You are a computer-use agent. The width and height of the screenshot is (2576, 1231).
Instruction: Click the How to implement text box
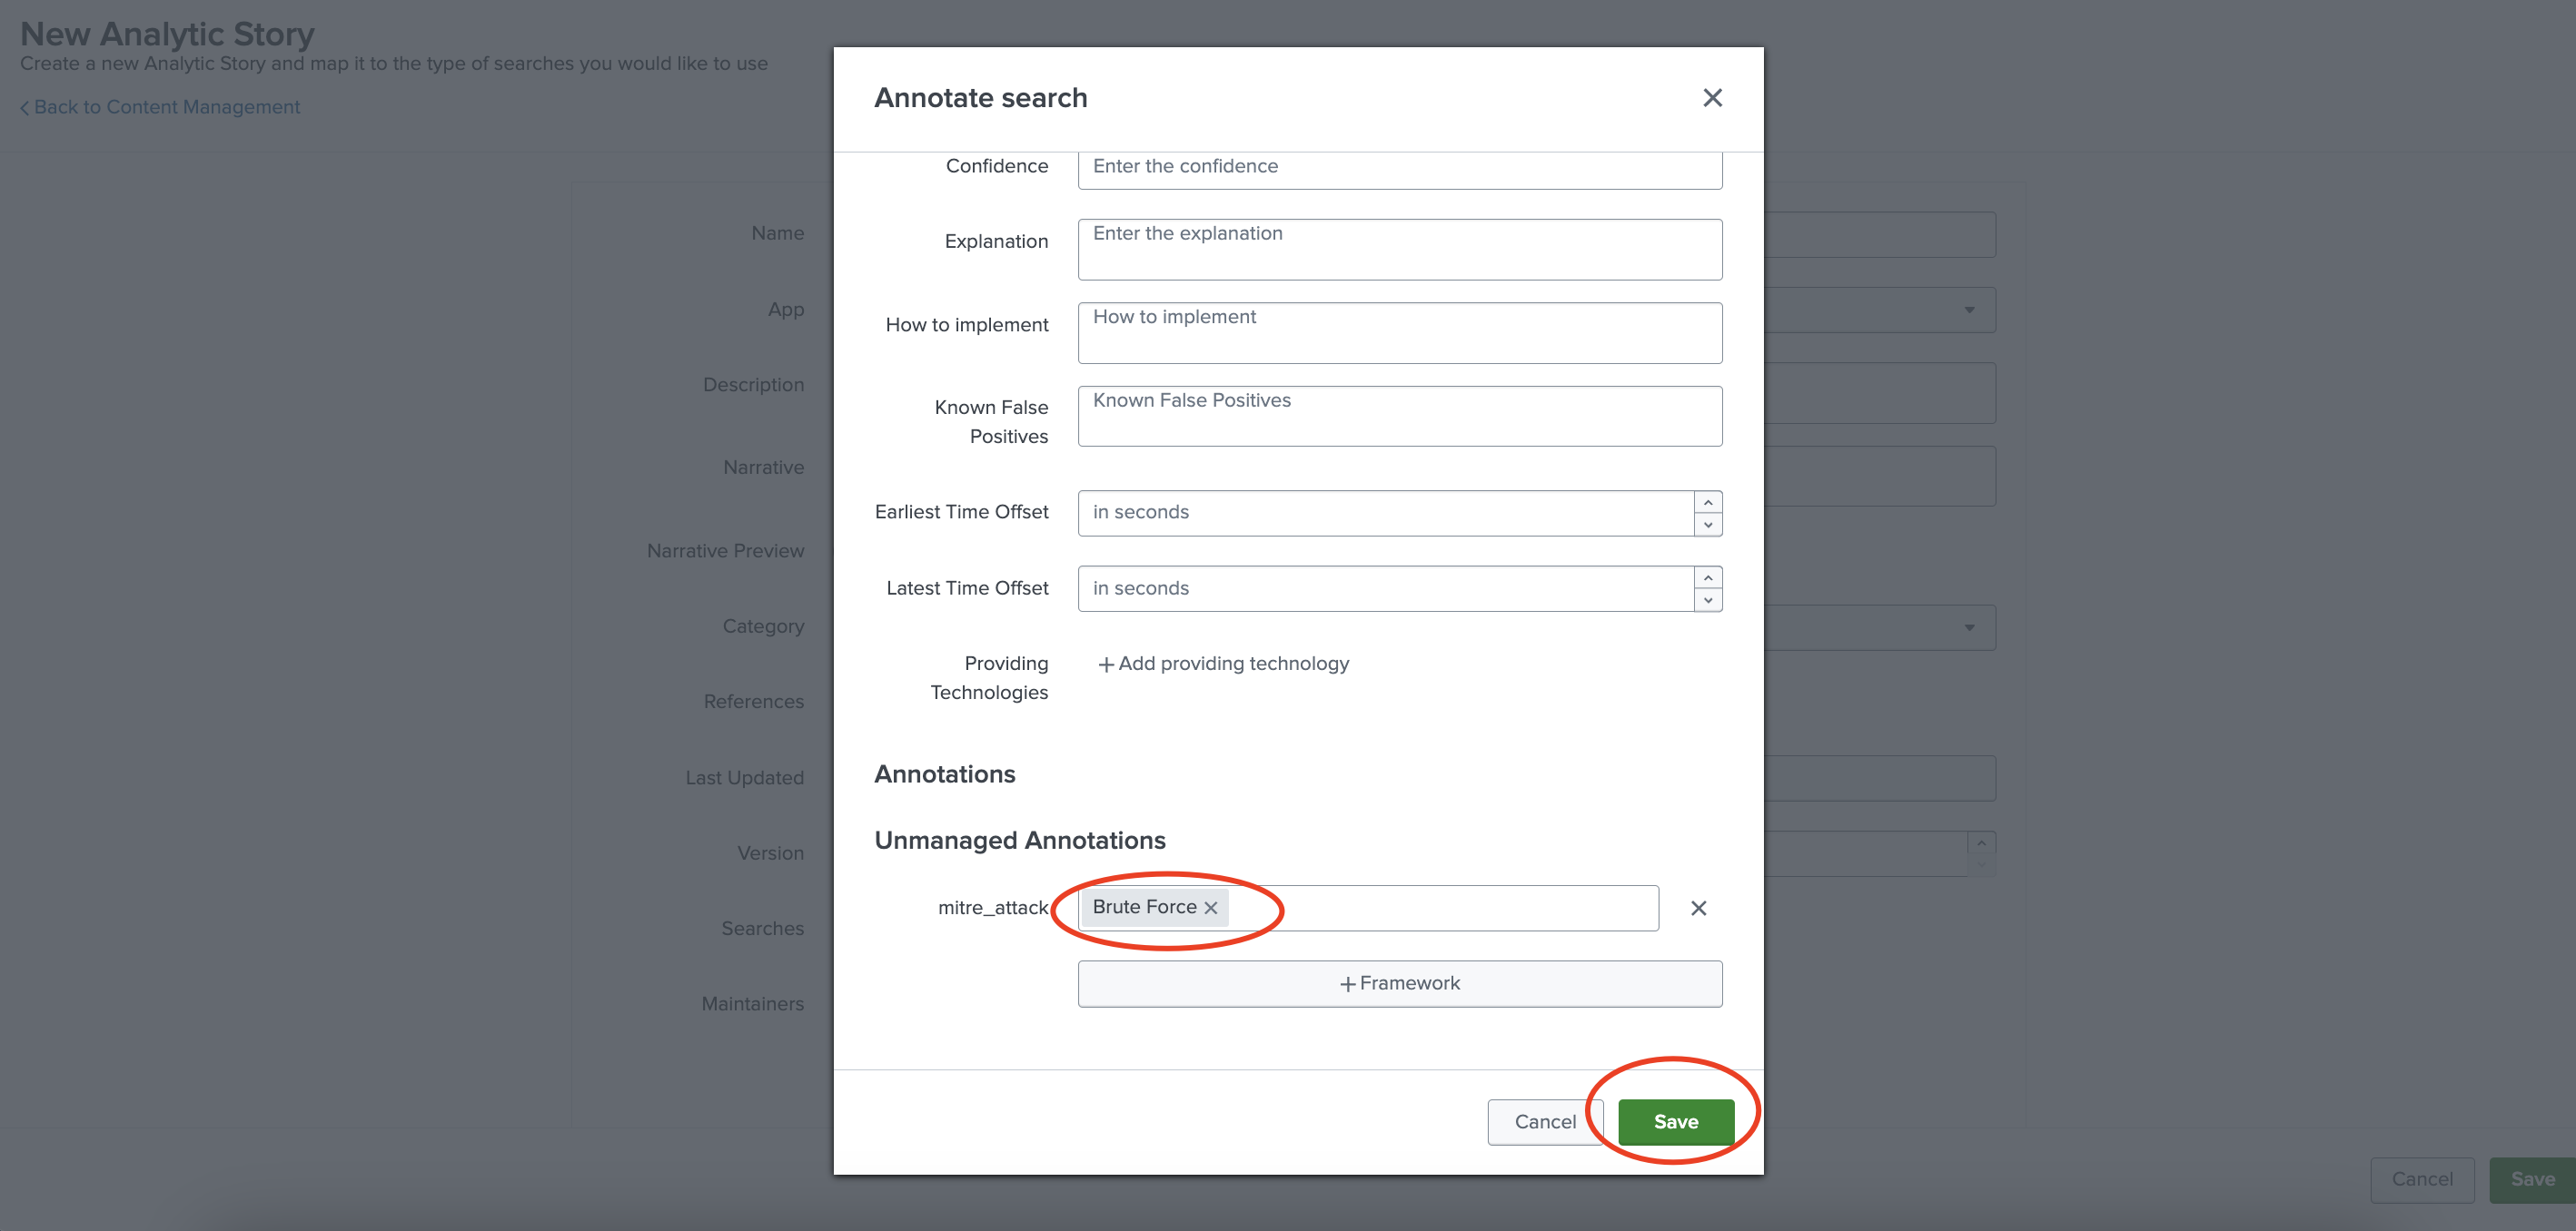pyautogui.click(x=1399, y=333)
